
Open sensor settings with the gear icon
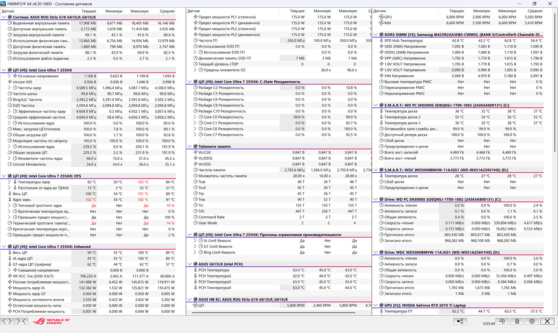[x=532, y=321]
